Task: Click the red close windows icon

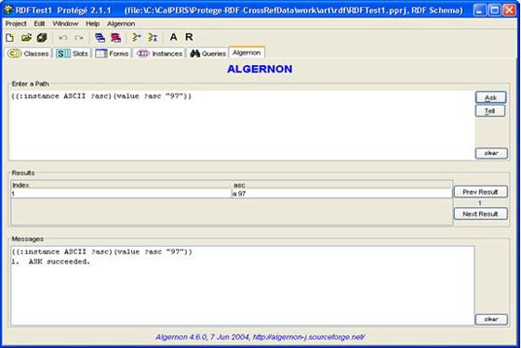Action: click(115, 37)
